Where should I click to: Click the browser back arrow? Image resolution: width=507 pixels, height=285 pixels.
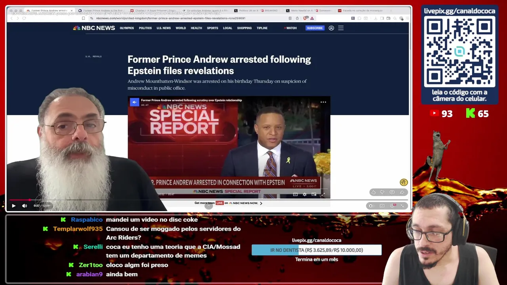click(11, 18)
